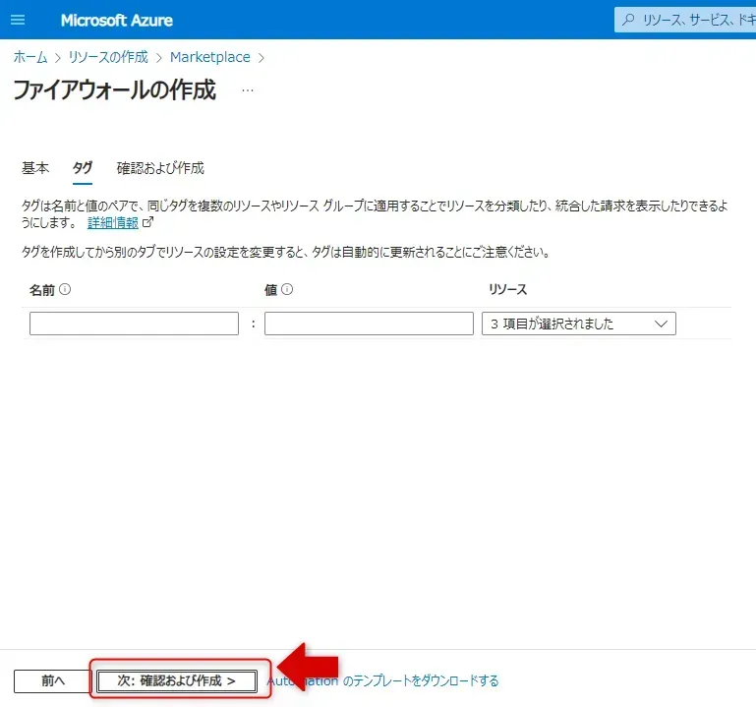Screen dimensions: 756x707
Task: Click the external link icon after 詳細情報
Action: click(x=148, y=222)
